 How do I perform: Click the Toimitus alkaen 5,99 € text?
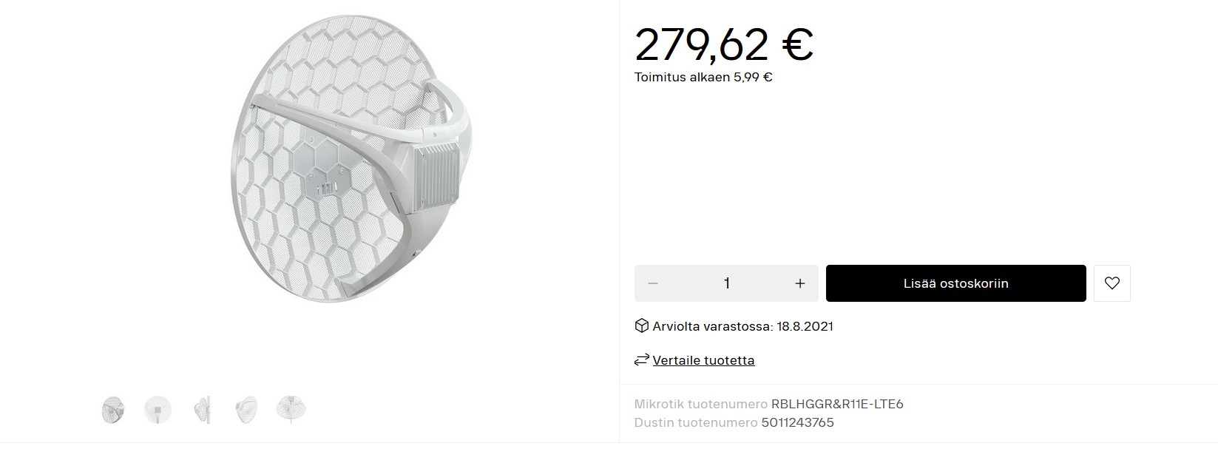(x=703, y=77)
